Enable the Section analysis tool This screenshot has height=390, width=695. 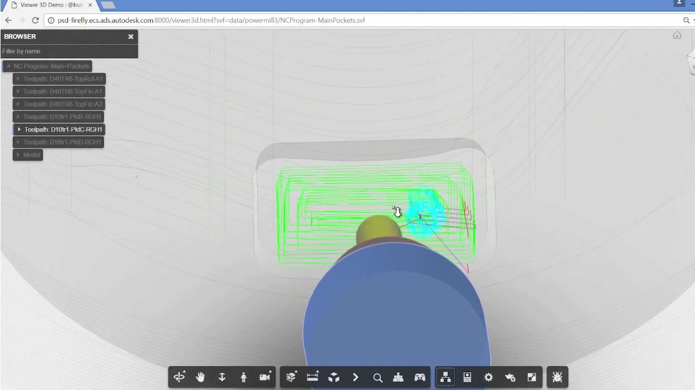click(291, 377)
